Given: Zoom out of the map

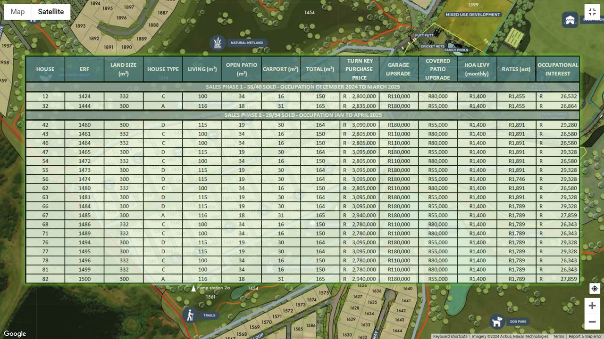Looking at the screenshot, I should tap(592, 322).
